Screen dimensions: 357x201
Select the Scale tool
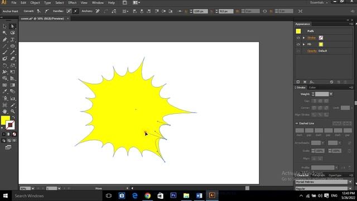tap(12, 65)
